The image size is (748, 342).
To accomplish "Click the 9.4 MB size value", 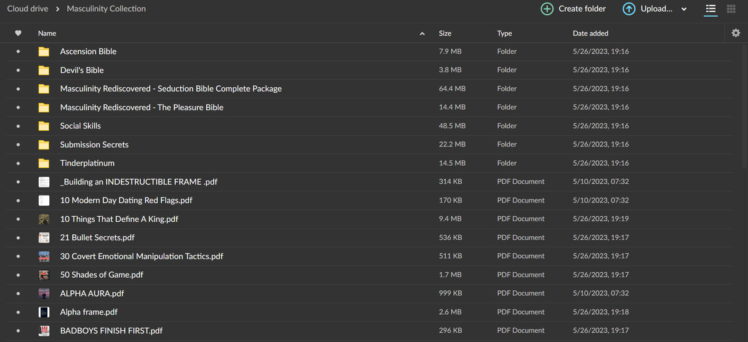I will coord(450,219).
